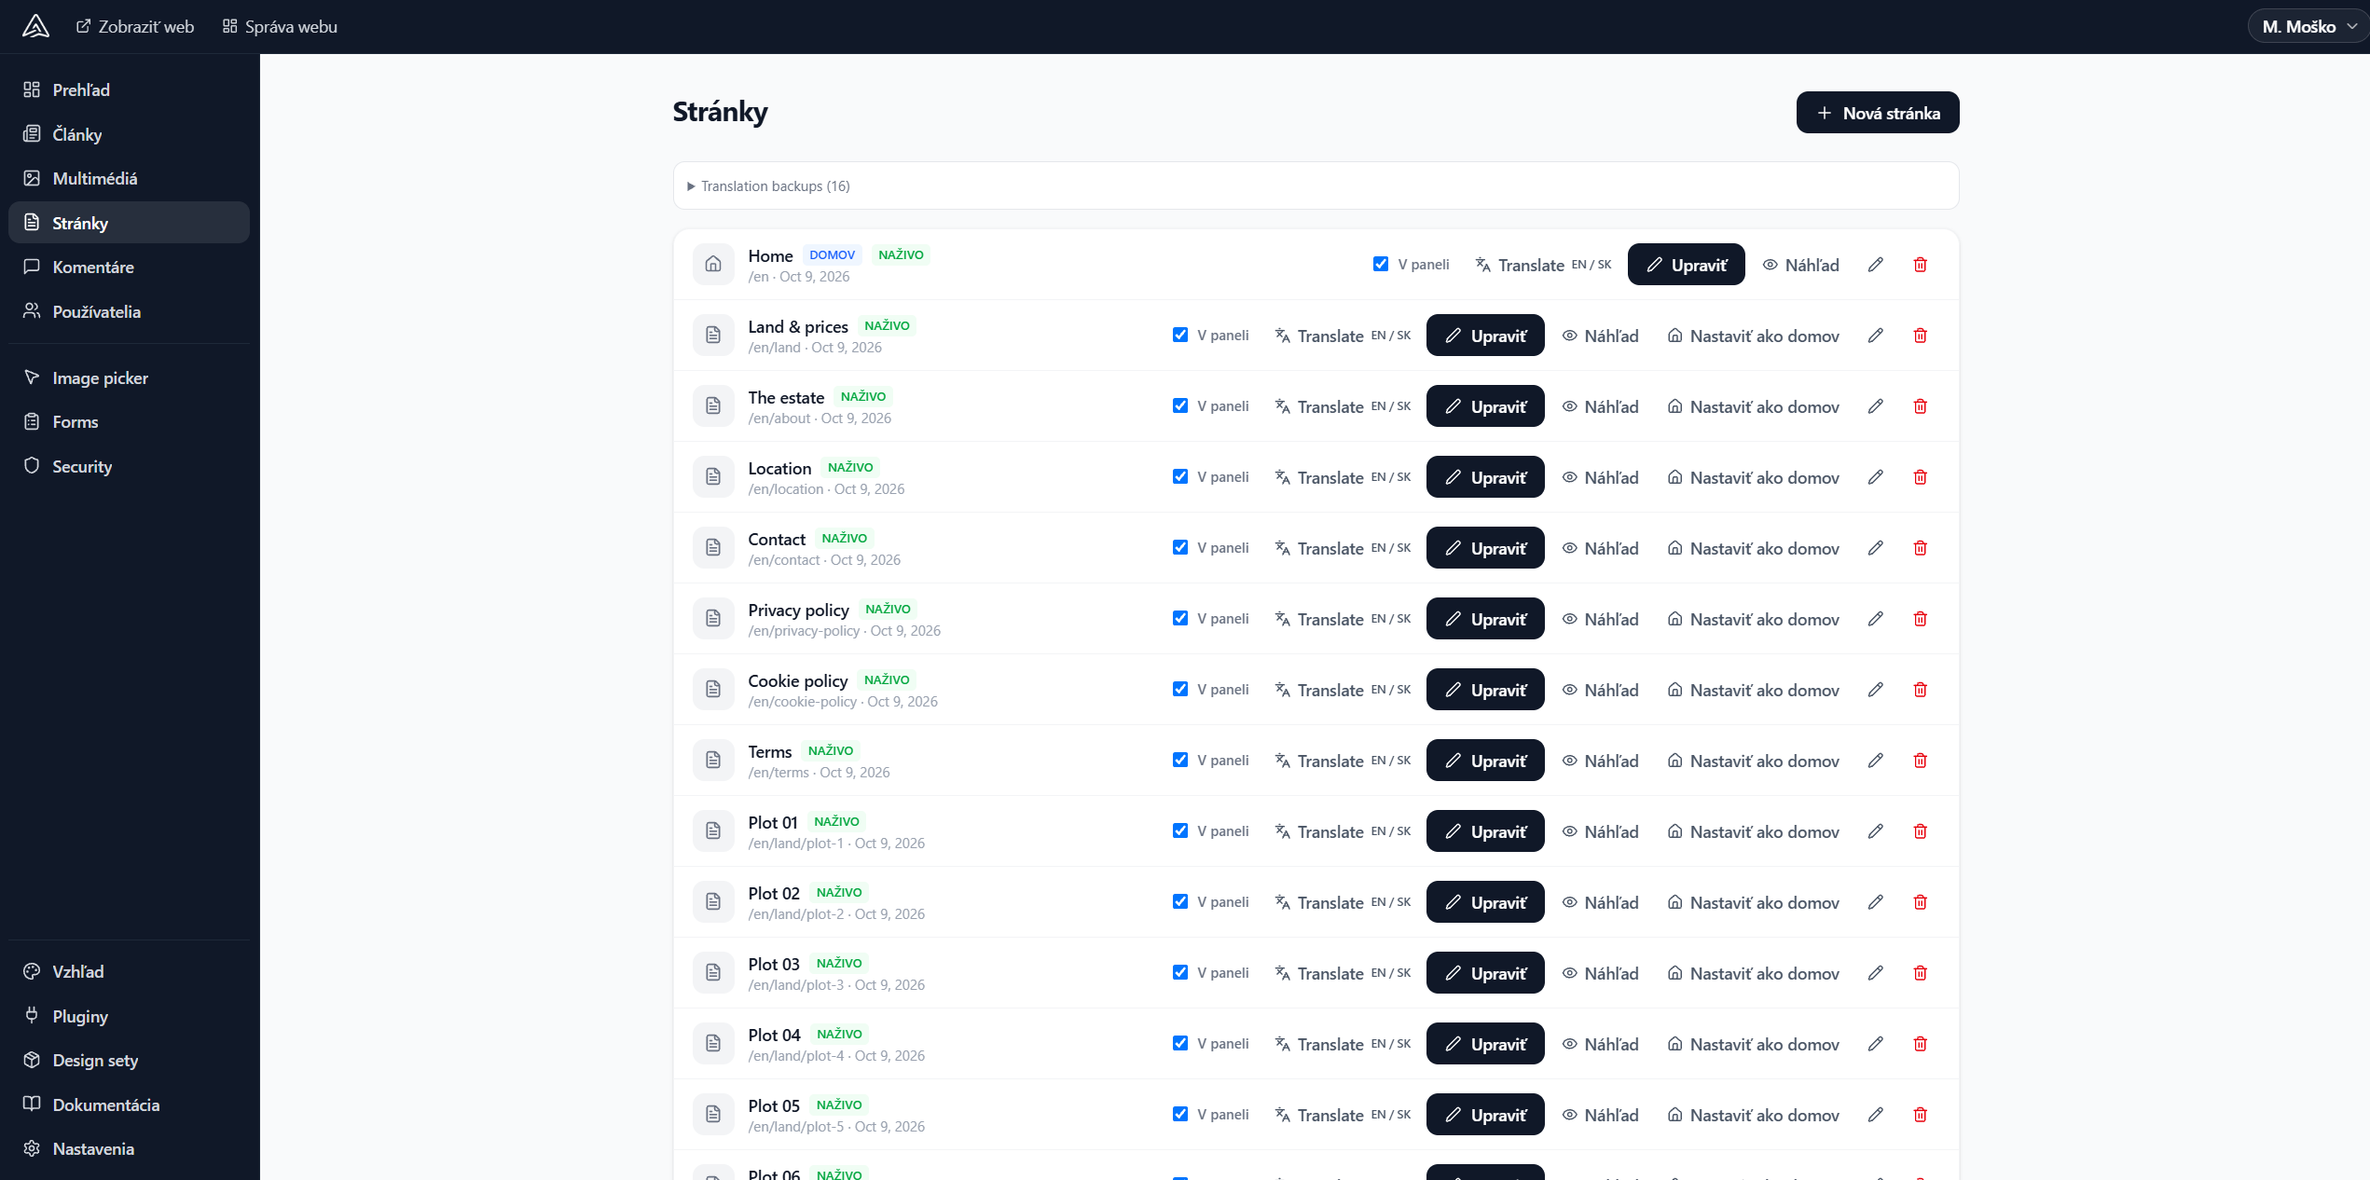Toggle V paneli checkbox for Location
This screenshot has height=1180, width=2370.
(1180, 476)
